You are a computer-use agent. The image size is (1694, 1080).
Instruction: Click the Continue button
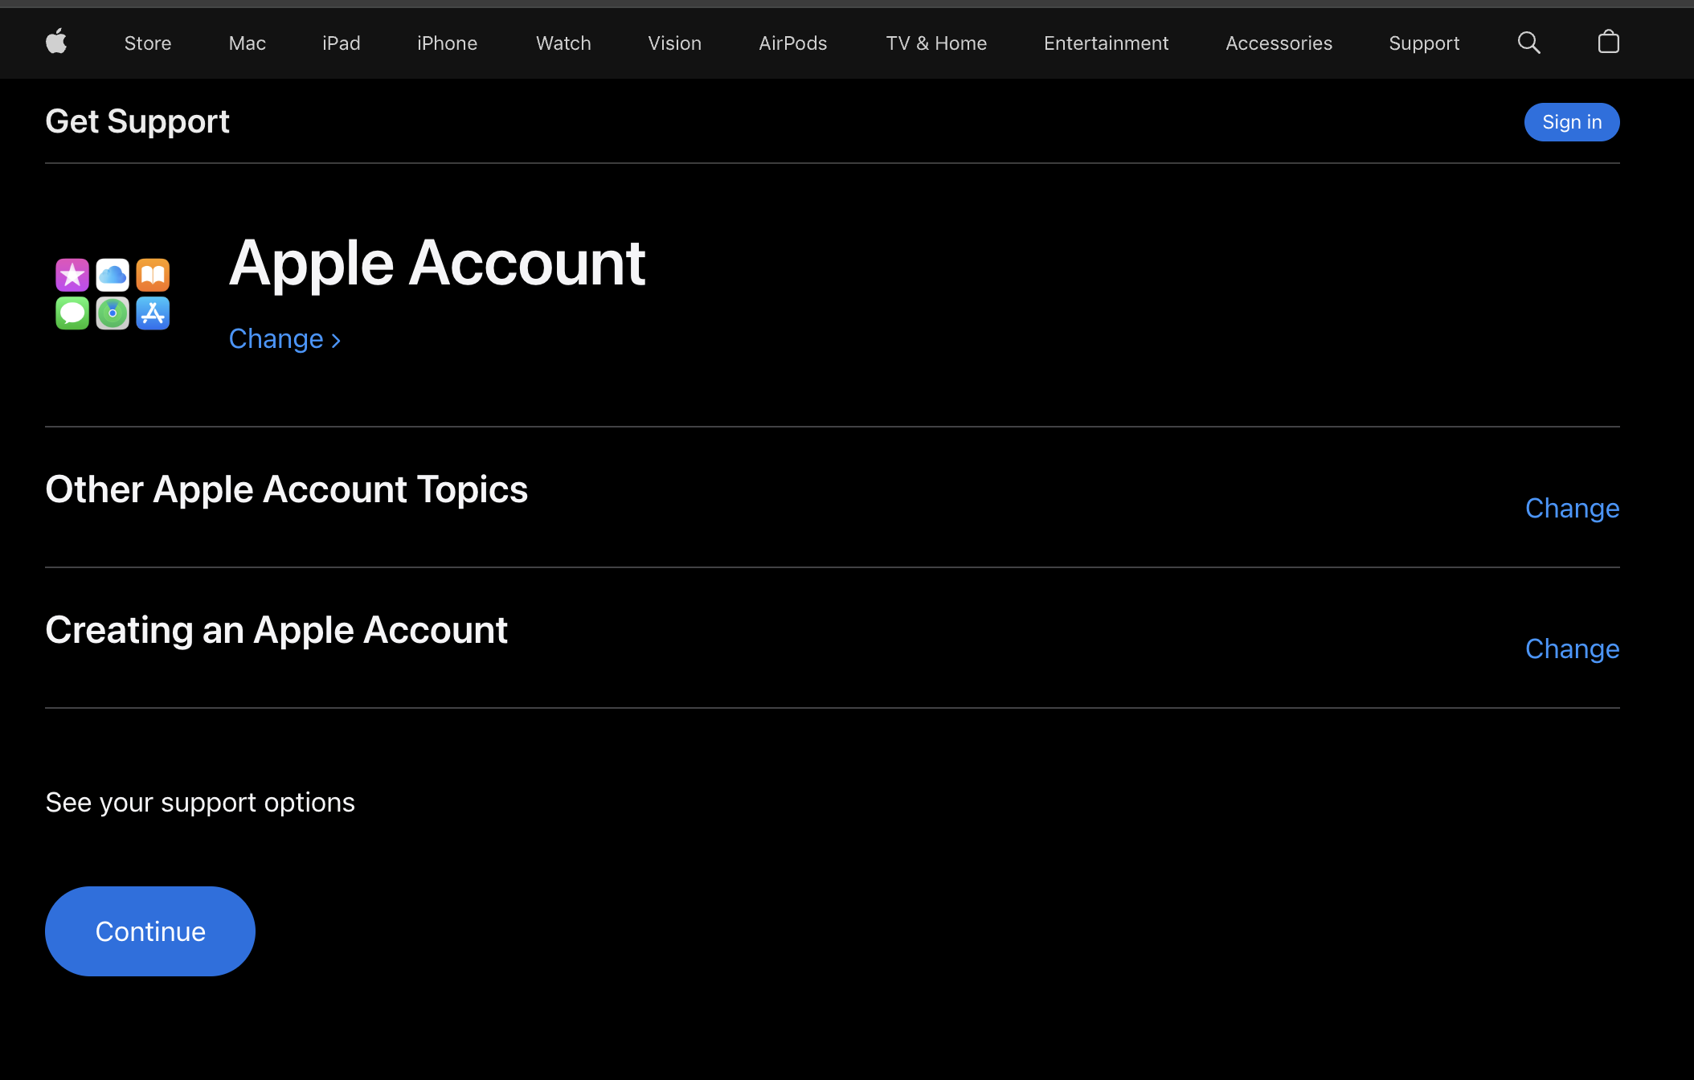pos(150,931)
